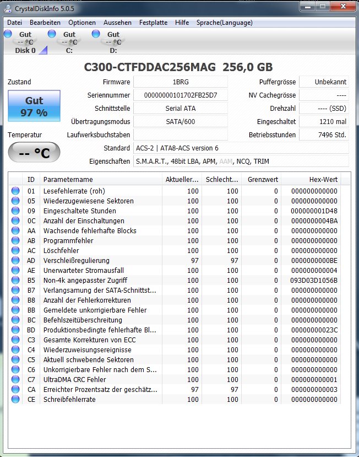Screen dimensions: 359x457
Task: Click the Seriennummer field value
Action: [x=181, y=95]
